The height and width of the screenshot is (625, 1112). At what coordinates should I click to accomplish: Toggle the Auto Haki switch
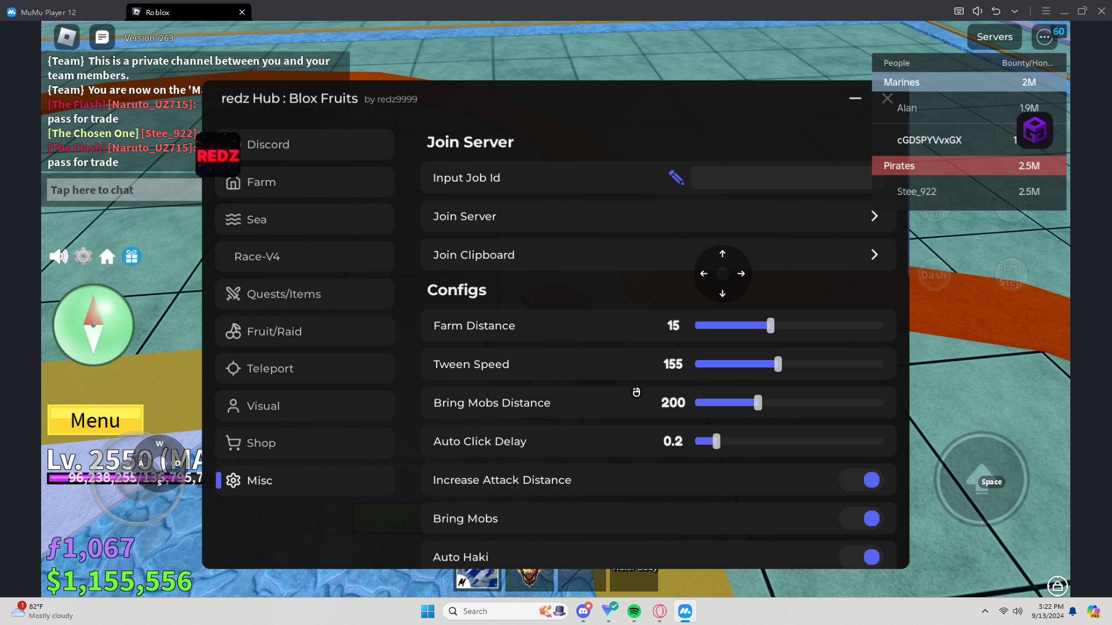pos(861,557)
